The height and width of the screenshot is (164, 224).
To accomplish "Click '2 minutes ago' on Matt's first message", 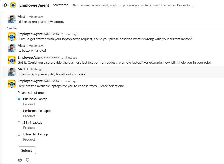I will click(35, 17).
